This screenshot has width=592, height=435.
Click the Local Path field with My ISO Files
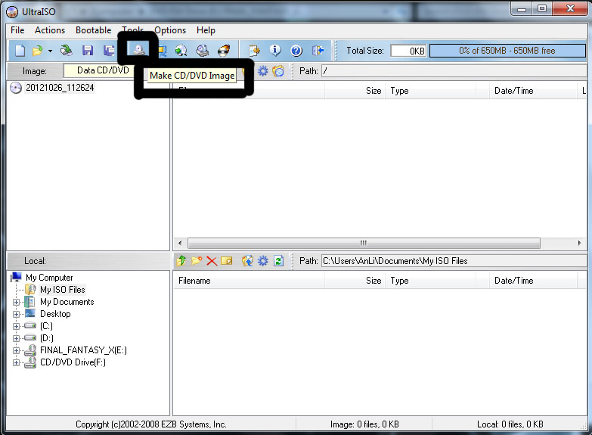click(454, 261)
